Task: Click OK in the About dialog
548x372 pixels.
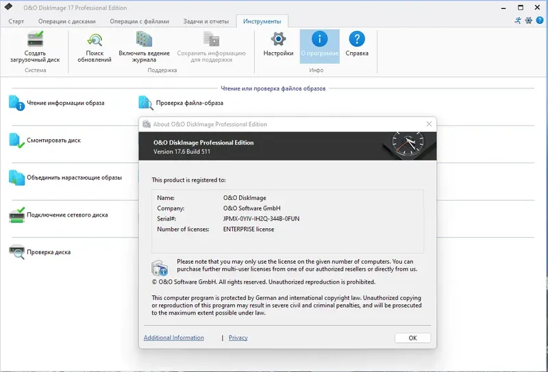Action: pyautogui.click(x=413, y=338)
